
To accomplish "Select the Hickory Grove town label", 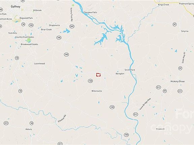I will pyautogui.click(x=177, y=81).
